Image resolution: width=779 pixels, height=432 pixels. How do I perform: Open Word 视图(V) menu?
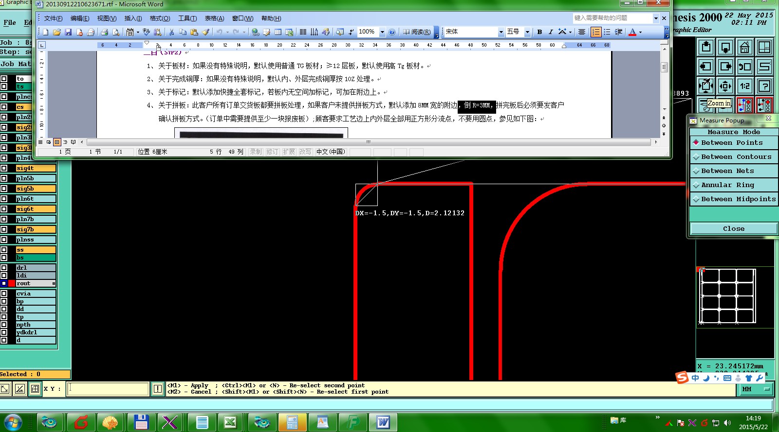pos(107,18)
